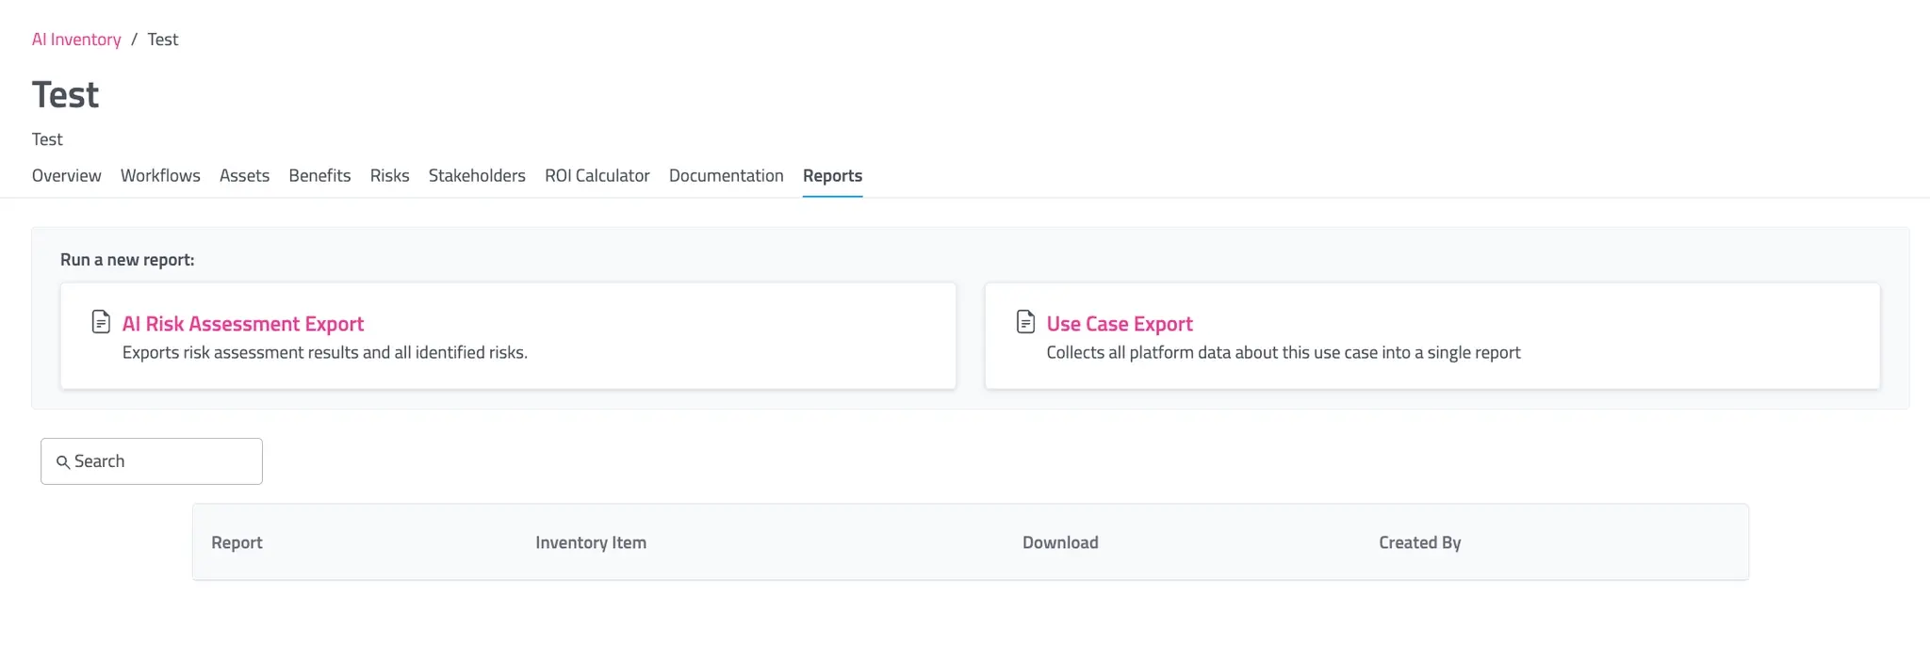The image size is (1930, 645).
Task: Click the Report column header
Action: point(237,543)
